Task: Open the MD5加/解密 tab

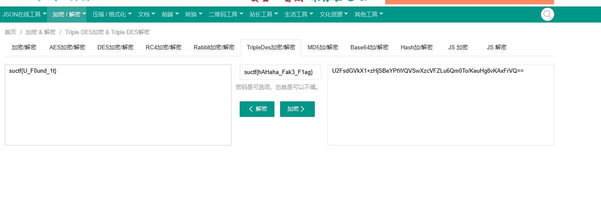Action: coord(323,48)
